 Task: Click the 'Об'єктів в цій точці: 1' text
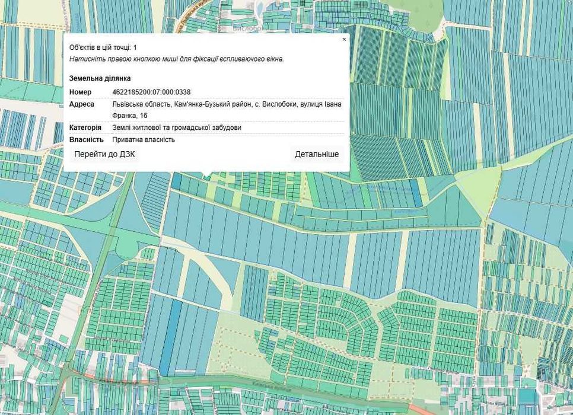pyautogui.click(x=103, y=47)
